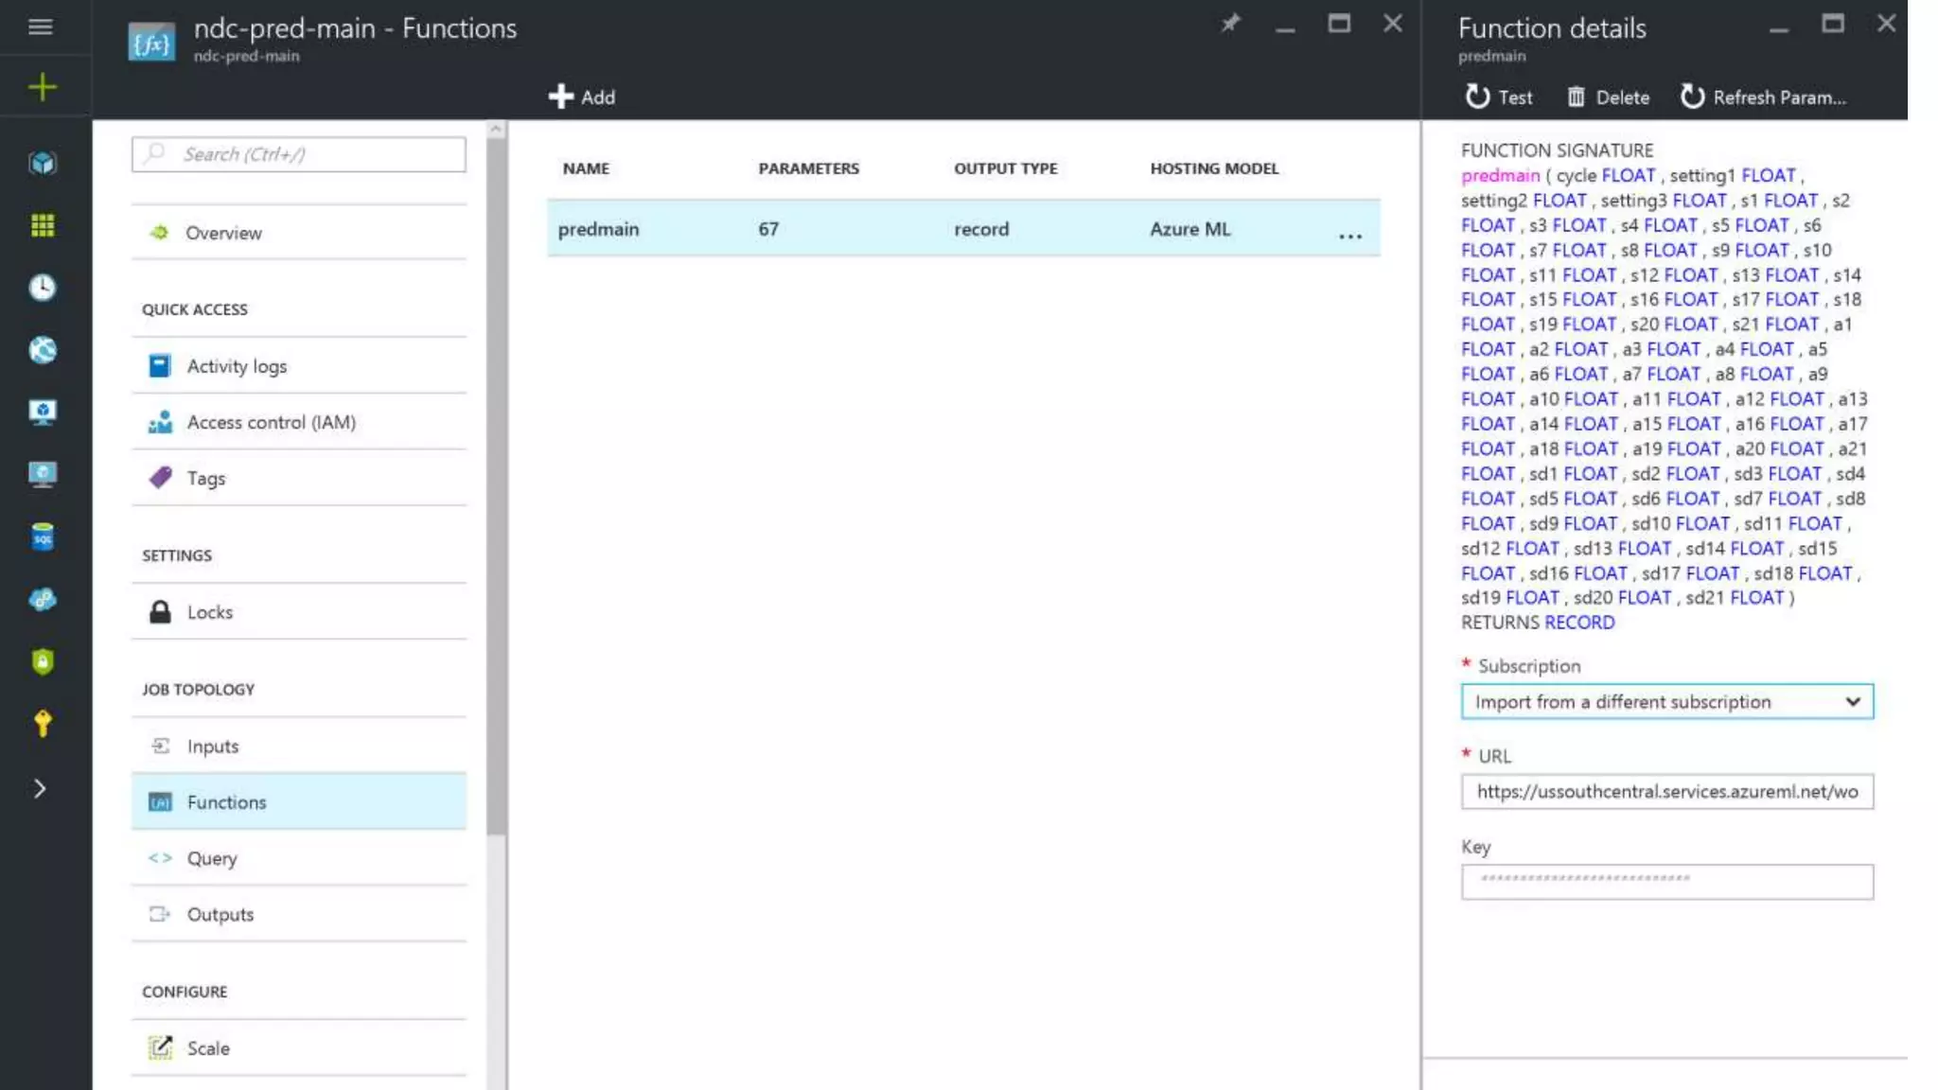Open All resources grid icon in sidebar
The width and height of the screenshot is (1938, 1090).
[x=43, y=225]
